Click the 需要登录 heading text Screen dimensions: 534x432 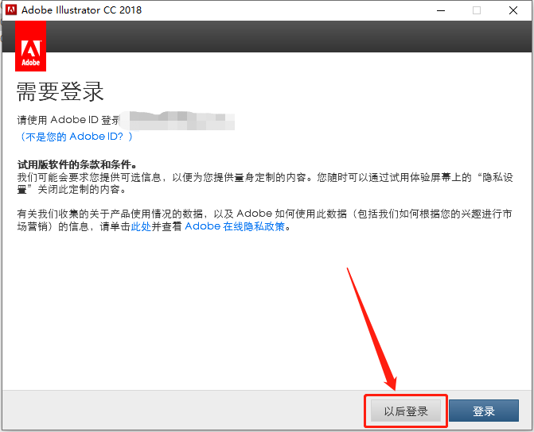(60, 91)
